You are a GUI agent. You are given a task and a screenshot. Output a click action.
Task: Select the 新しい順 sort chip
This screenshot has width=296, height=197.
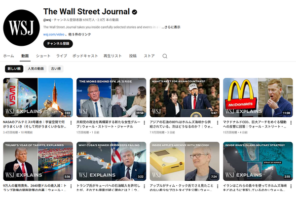pyautogui.click(x=14, y=68)
